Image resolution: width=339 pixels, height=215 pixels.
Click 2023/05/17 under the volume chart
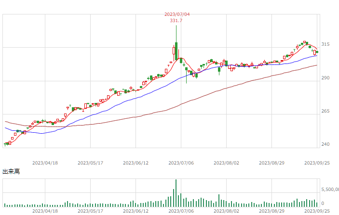[90, 211]
